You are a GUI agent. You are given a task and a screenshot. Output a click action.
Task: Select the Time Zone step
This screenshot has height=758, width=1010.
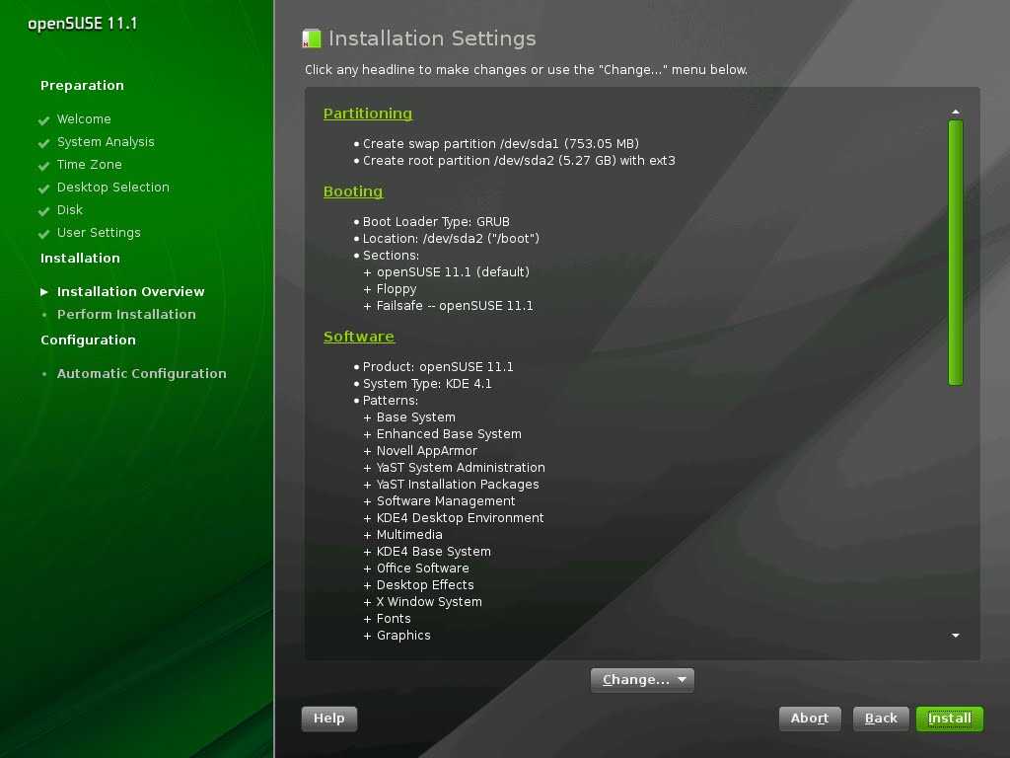90,165
